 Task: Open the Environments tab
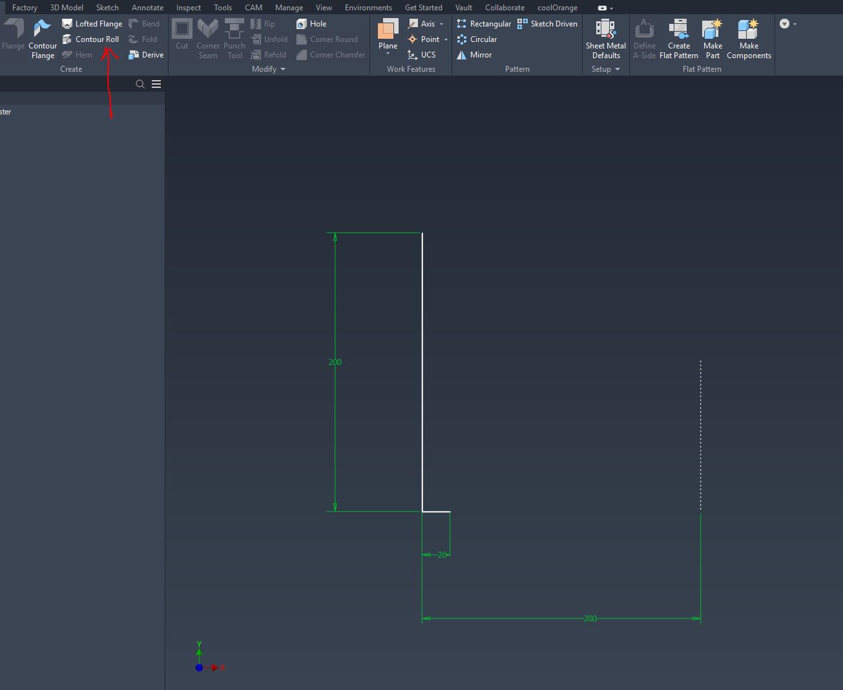(x=368, y=8)
